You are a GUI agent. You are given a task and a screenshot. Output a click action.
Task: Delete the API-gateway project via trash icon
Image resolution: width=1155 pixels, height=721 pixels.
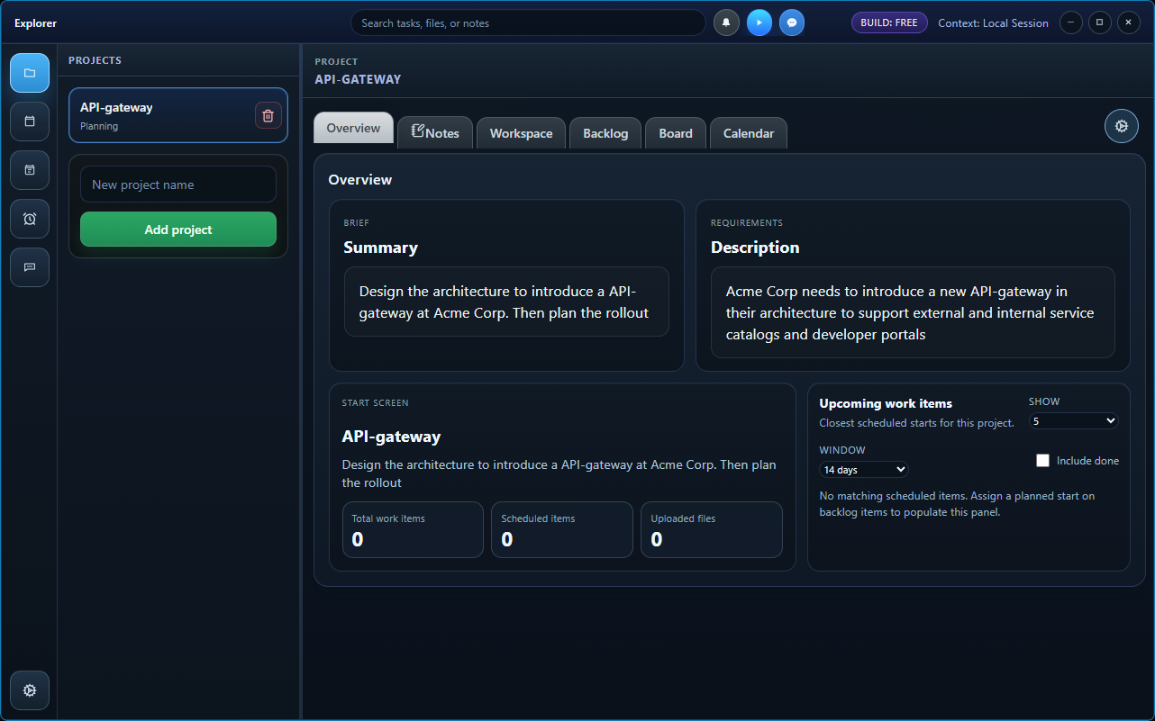[268, 115]
